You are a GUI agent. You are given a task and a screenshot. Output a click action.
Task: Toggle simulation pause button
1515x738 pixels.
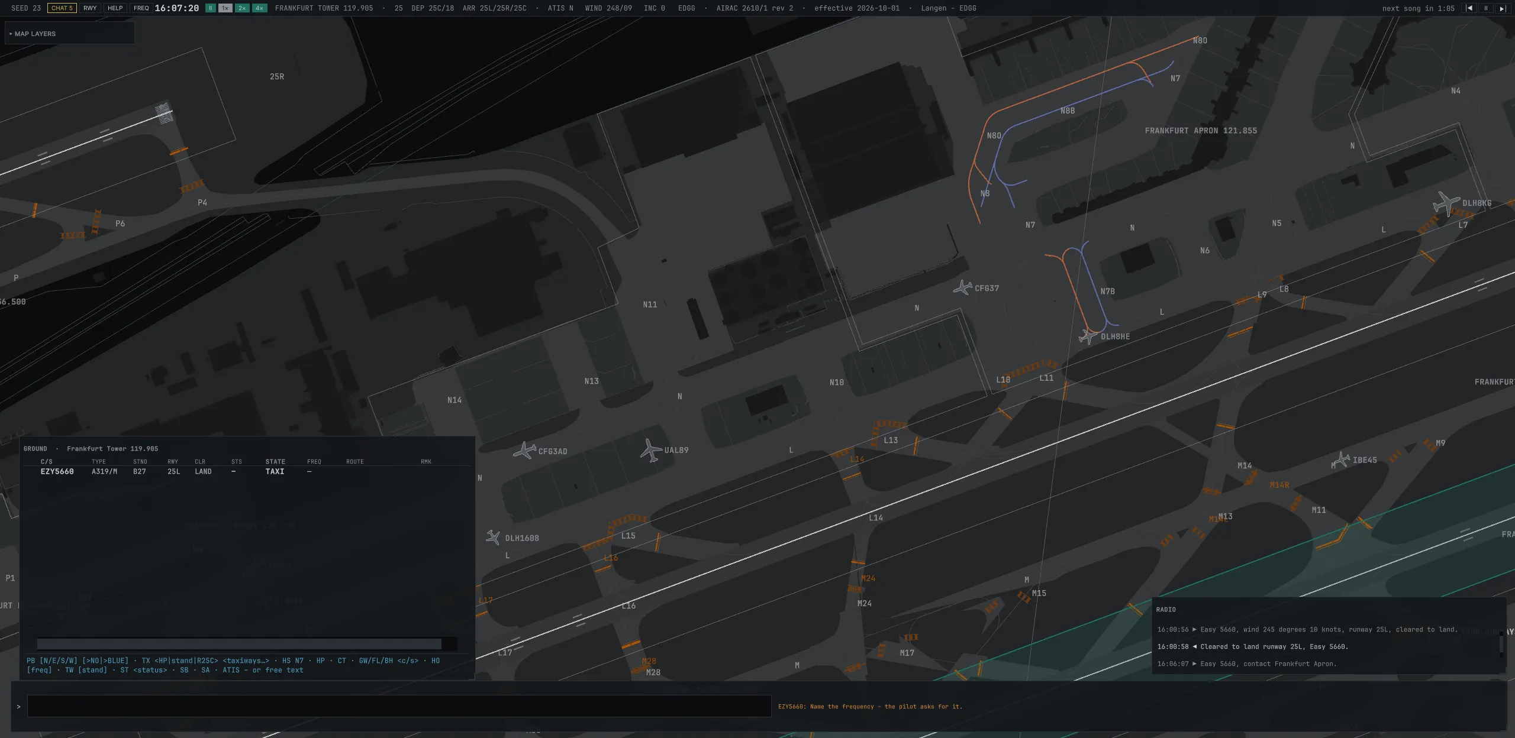pos(210,8)
